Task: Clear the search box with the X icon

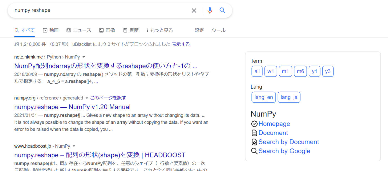Action: click(x=194, y=11)
